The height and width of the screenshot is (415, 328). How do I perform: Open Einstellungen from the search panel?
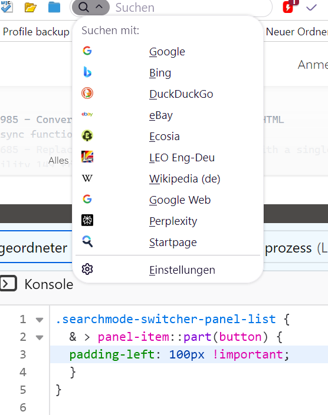(168, 270)
